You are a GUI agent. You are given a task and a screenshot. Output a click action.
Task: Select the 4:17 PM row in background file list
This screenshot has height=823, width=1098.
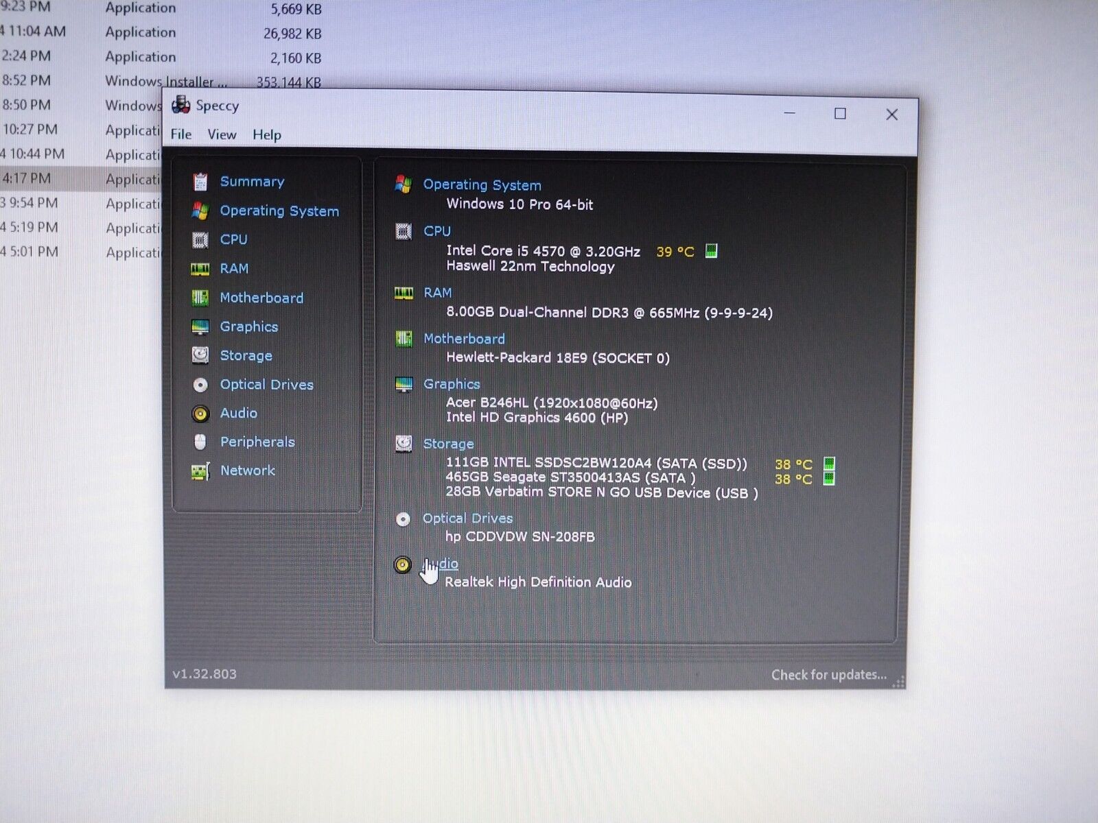[x=81, y=179]
